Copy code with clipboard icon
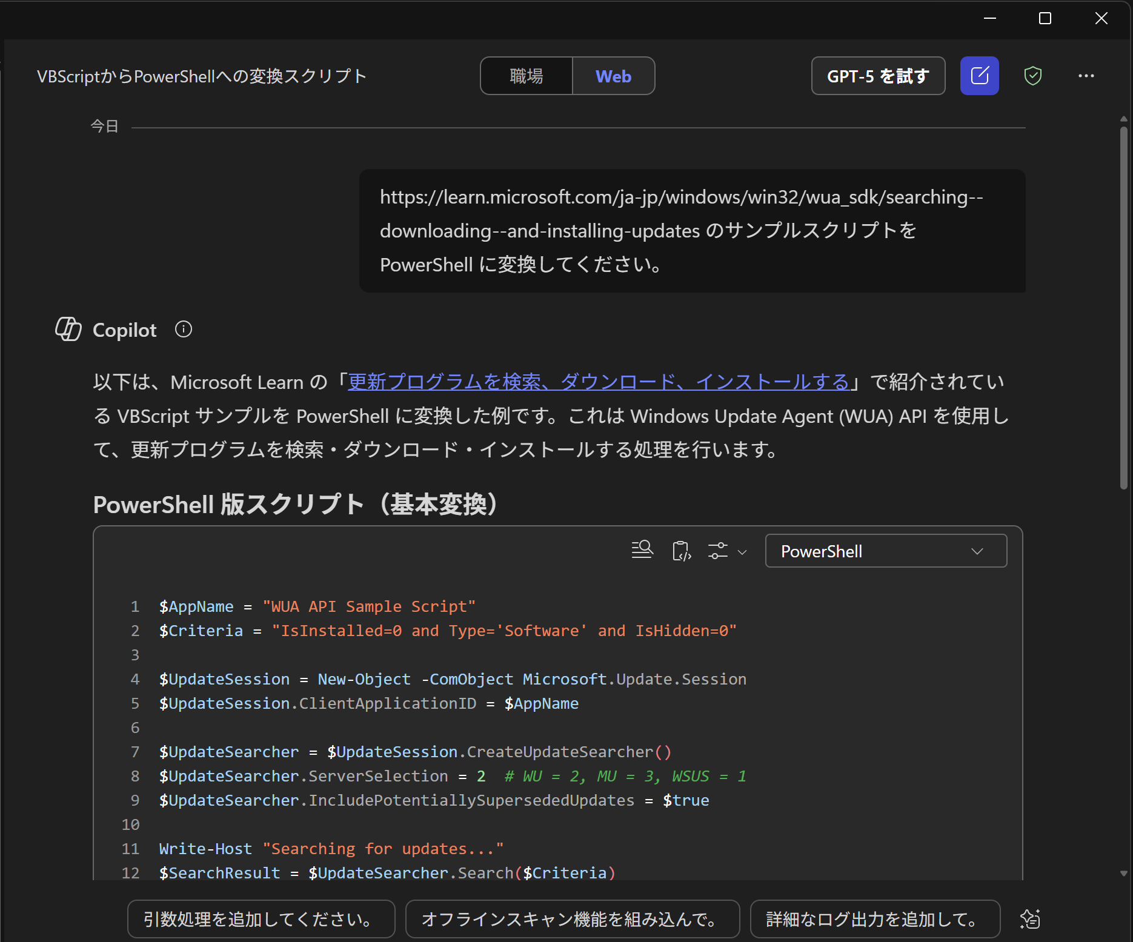The height and width of the screenshot is (942, 1133). coord(682,551)
